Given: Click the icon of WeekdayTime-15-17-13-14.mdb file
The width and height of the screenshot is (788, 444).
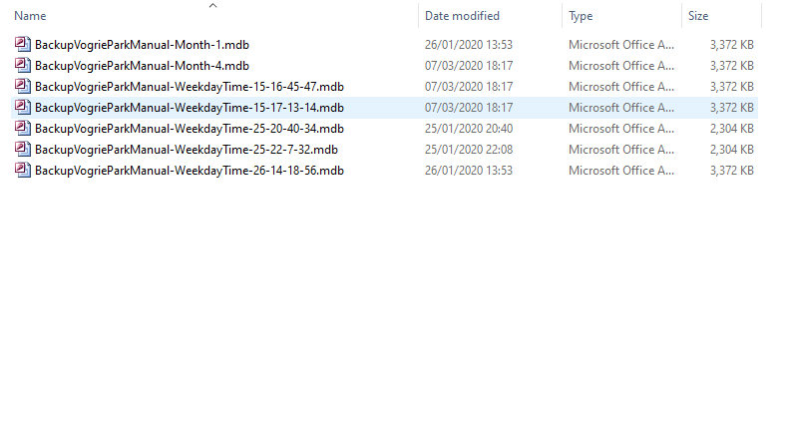Looking at the screenshot, I should click(24, 107).
